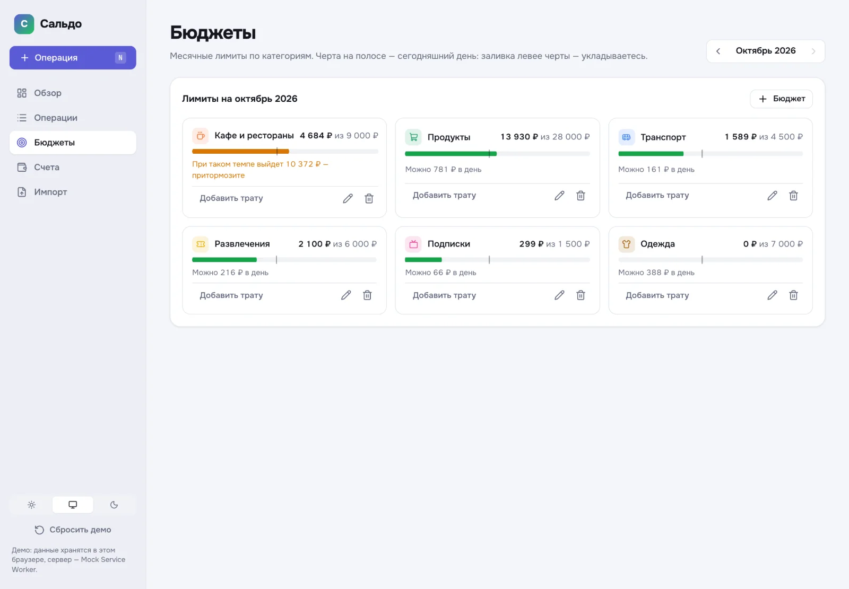Click the Сальдо logo icon
This screenshot has width=849, height=589.
(x=24, y=24)
